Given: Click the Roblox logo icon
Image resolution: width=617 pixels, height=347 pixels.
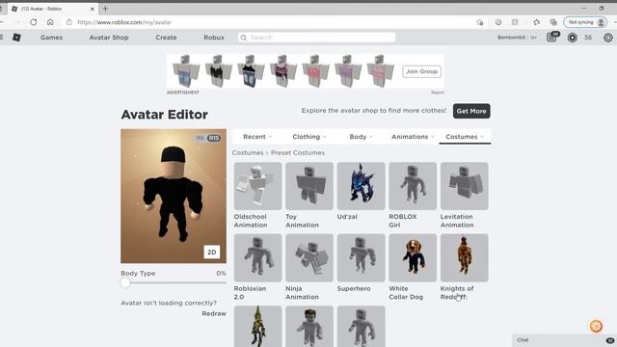Looking at the screenshot, I should (16, 38).
